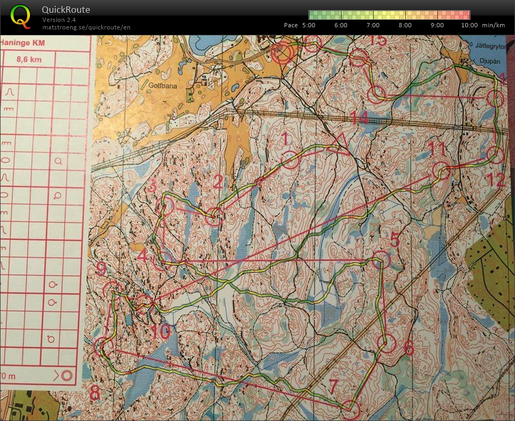Click the min/km unit label
The image size is (515, 421).
[x=494, y=25]
